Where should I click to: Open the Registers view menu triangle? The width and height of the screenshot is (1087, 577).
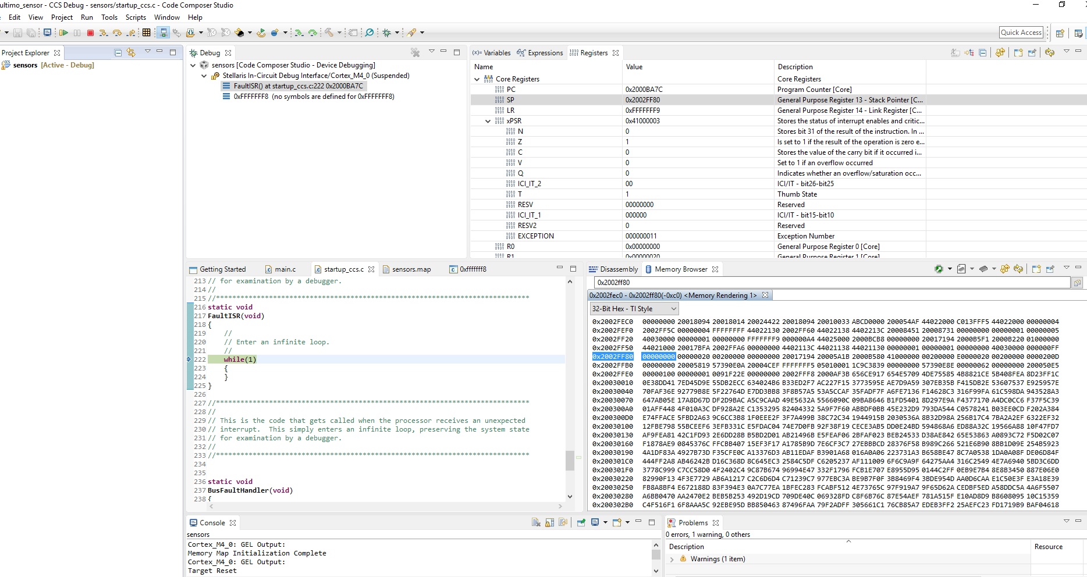click(1066, 51)
